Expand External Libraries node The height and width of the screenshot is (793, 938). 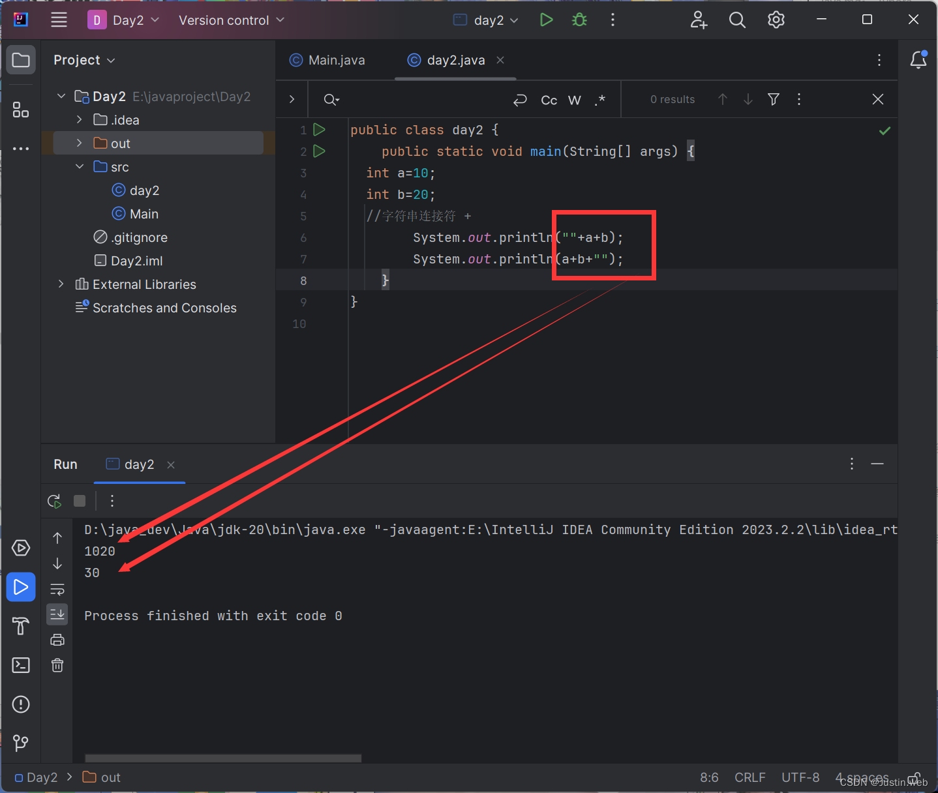[61, 284]
